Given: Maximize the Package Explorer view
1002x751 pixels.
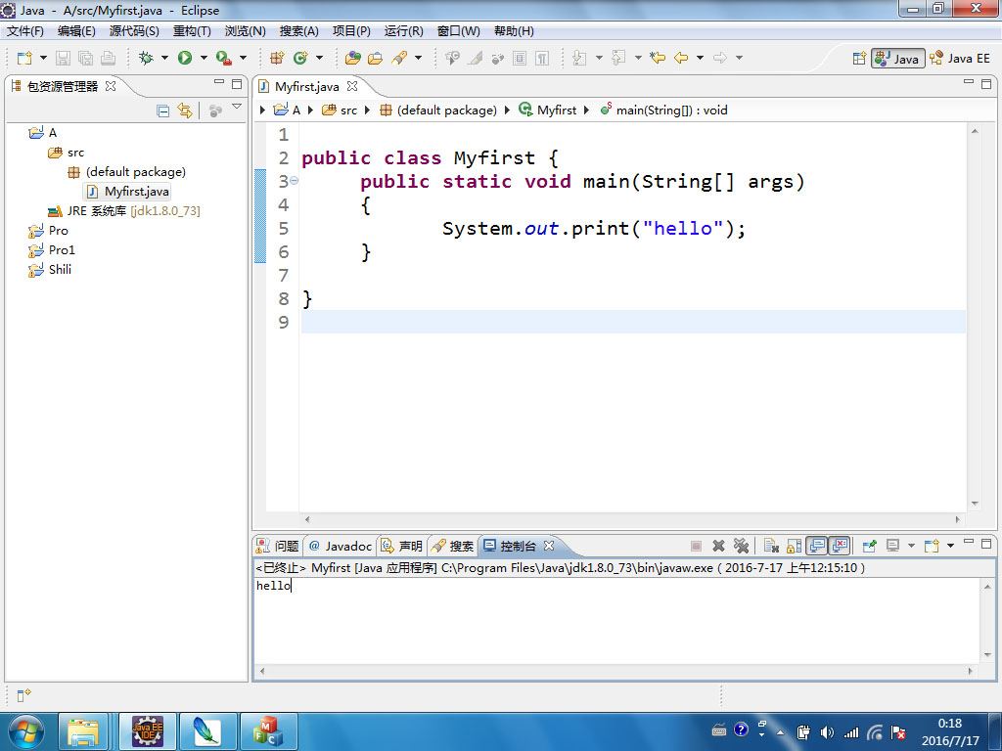Looking at the screenshot, I should tap(237, 84).
